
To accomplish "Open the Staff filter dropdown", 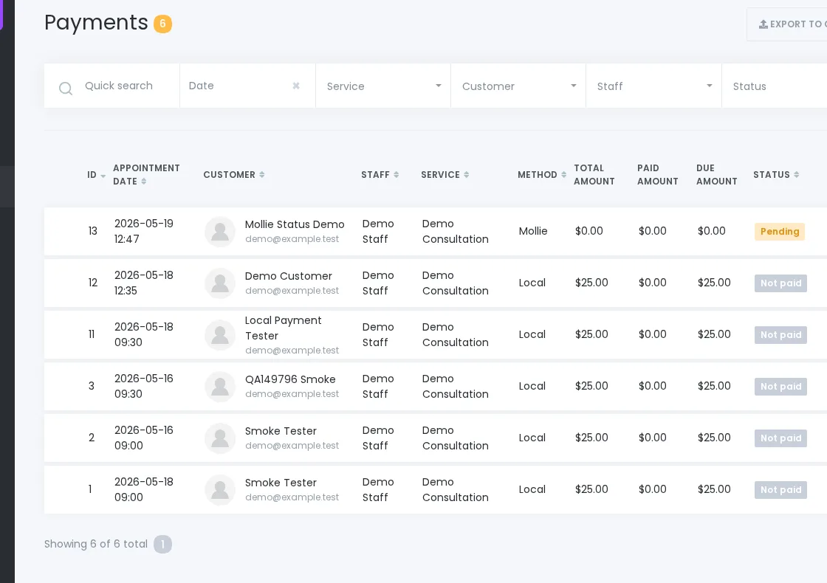I will pos(654,86).
